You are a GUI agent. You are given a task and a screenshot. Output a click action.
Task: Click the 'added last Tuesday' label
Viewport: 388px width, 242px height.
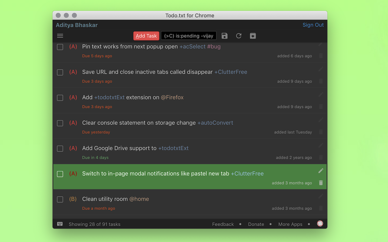pos(293,132)
